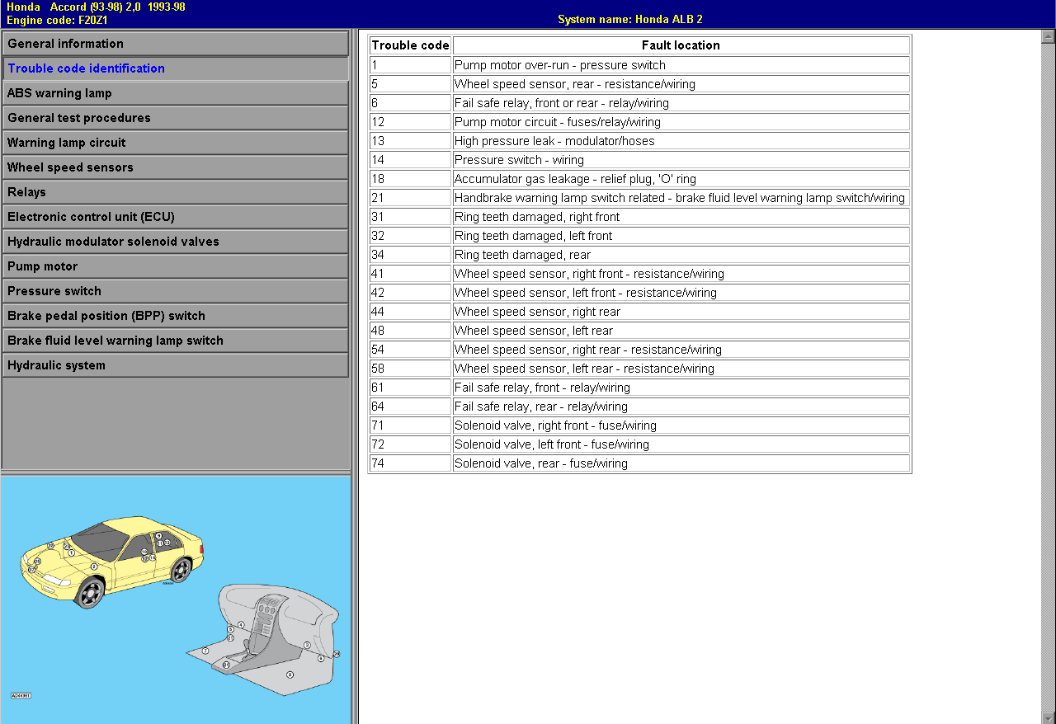Click trouble code cell 74
1056x724 pixels.
[x=410, y=463]
